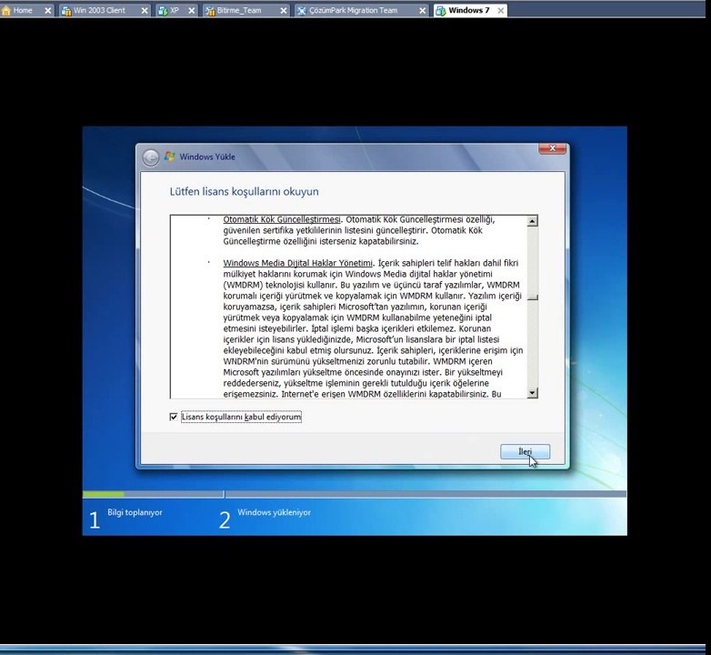Click the XP tab VM icon
The width and height of the screenshot is (711, 655).
coord(163,10)
